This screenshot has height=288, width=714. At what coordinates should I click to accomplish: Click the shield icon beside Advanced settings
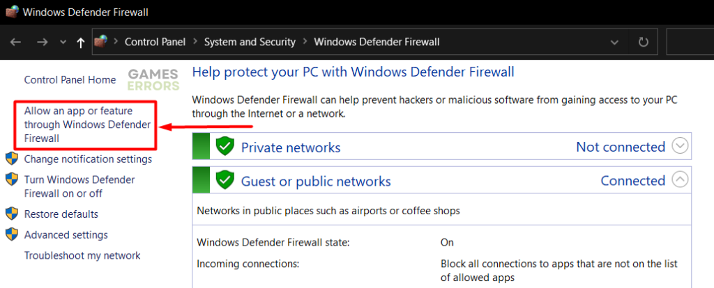point(12,234)
